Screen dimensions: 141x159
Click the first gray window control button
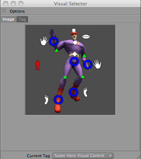[x=6, y=4]
